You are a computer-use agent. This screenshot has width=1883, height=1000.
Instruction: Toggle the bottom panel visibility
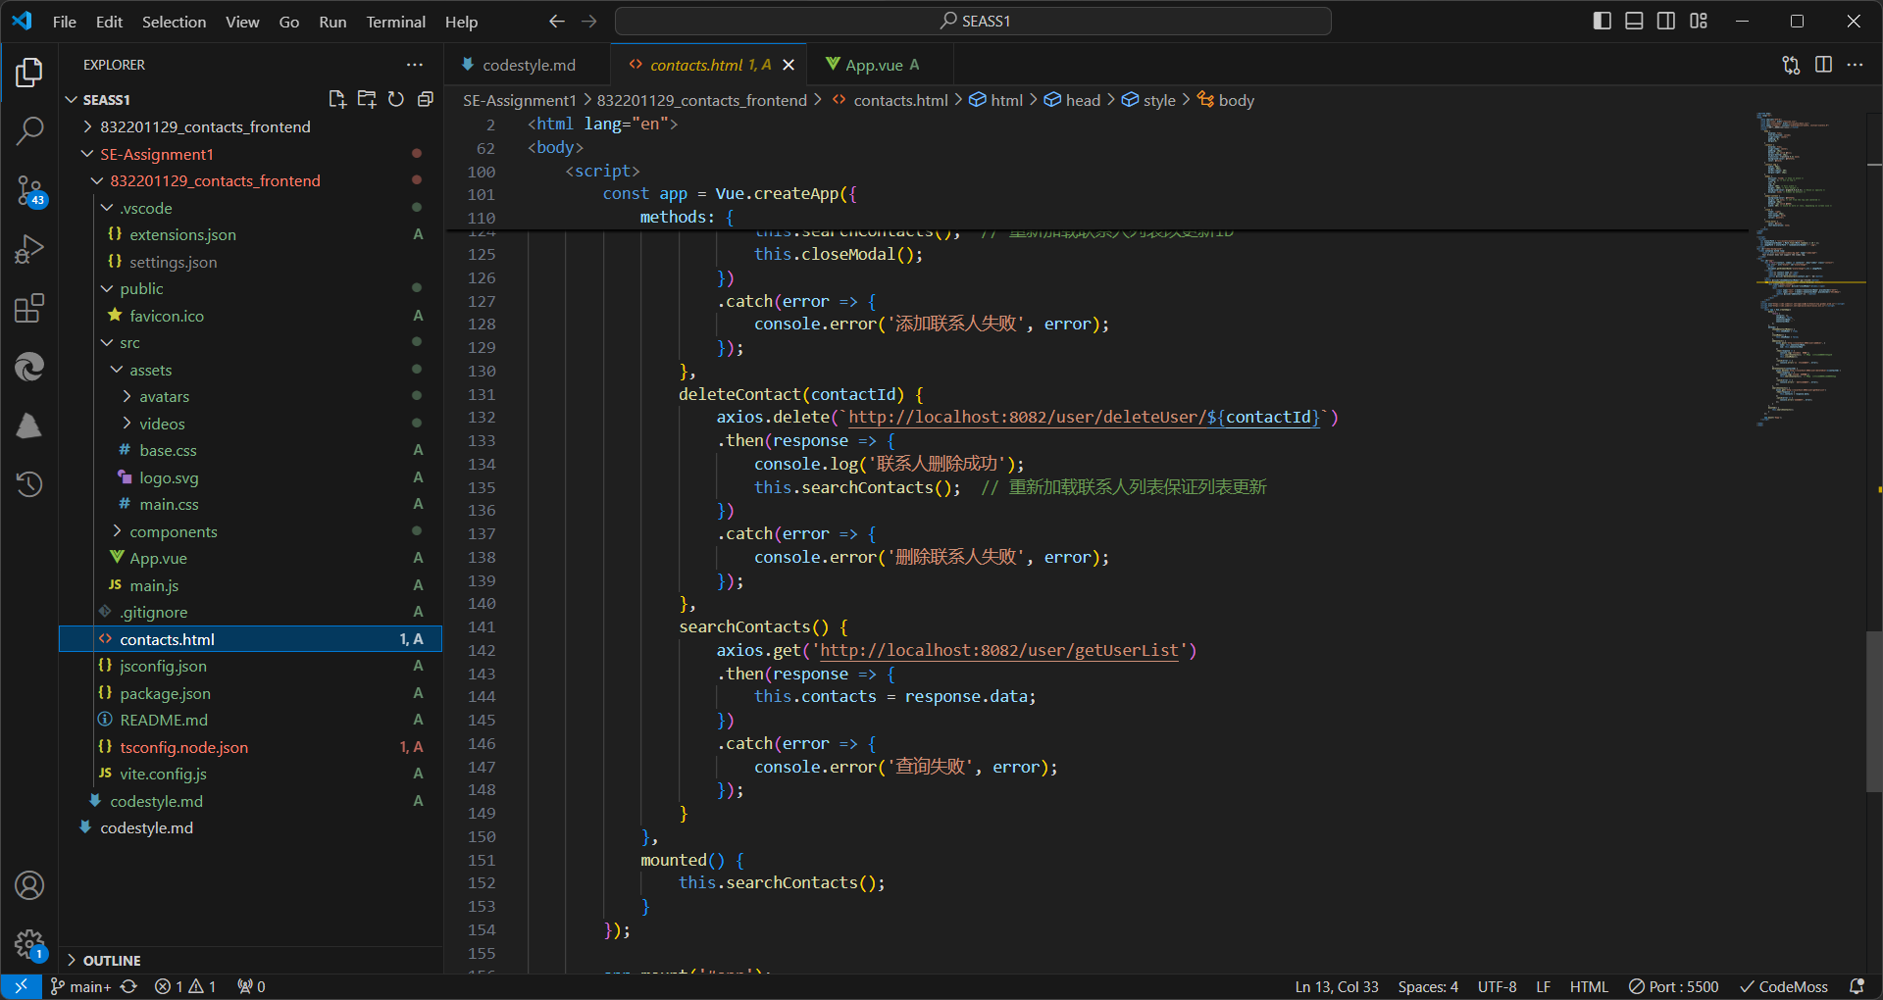tap(1634, 21)
